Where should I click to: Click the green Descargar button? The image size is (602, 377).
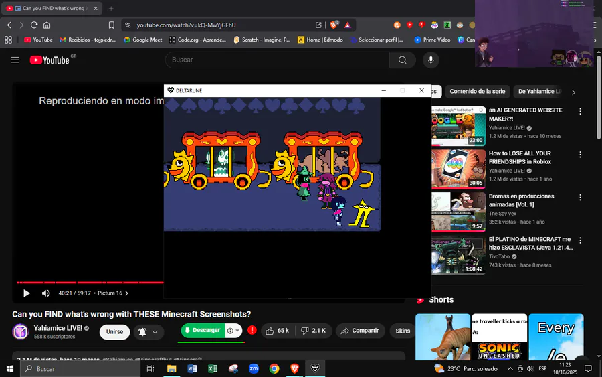tap(203, 331)
